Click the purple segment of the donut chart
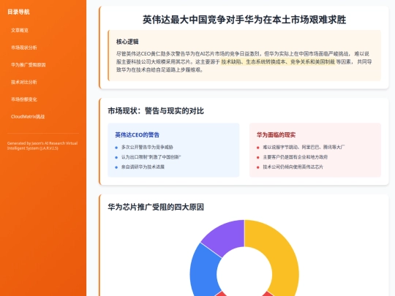Viewport: 395px width, 296px height. coord(227,238)
